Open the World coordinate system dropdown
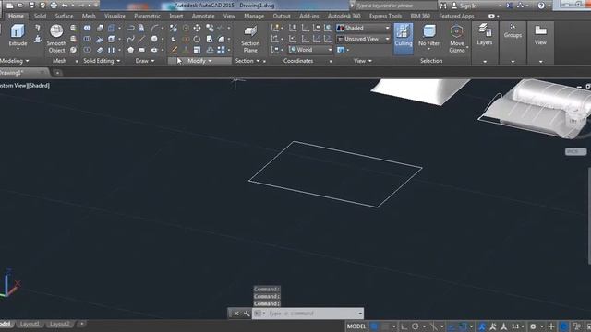This screenshot has height=332, width=591. 310,50
